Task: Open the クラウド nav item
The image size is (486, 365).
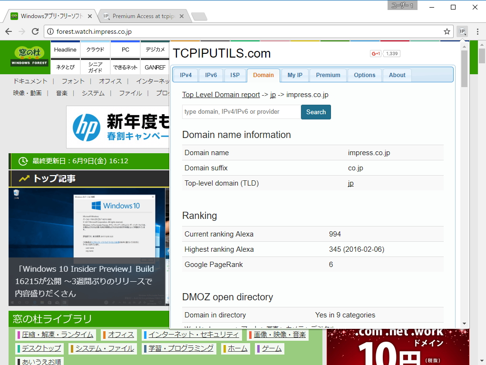Action: [95, 49]
